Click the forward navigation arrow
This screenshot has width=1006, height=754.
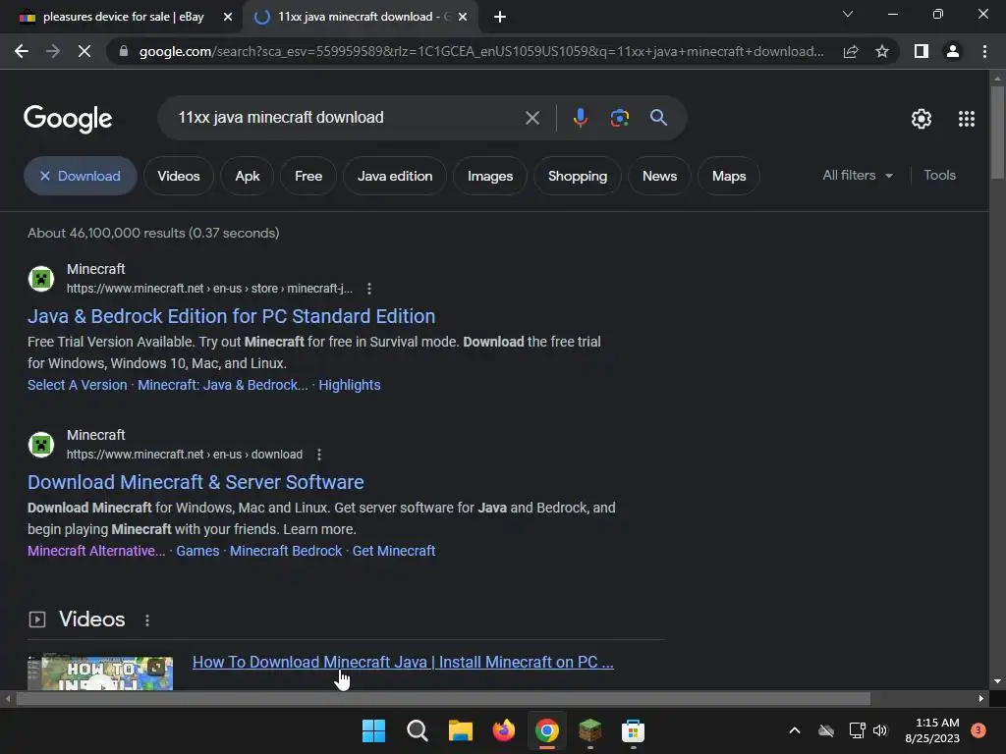tap(53, 51)
